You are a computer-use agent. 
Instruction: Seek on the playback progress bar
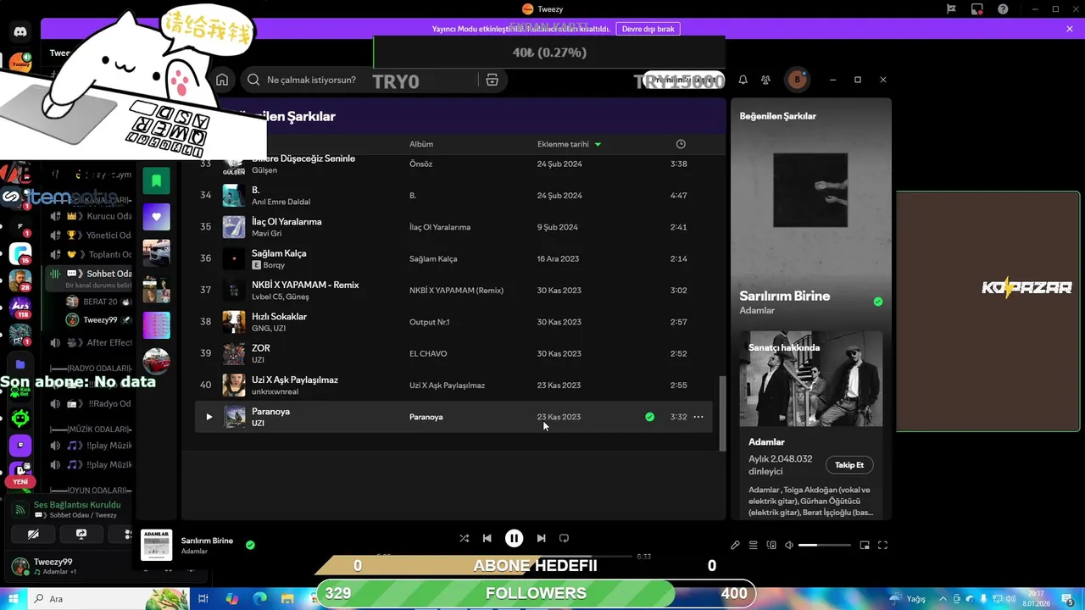pyautogui.click(x=514, y=557)
